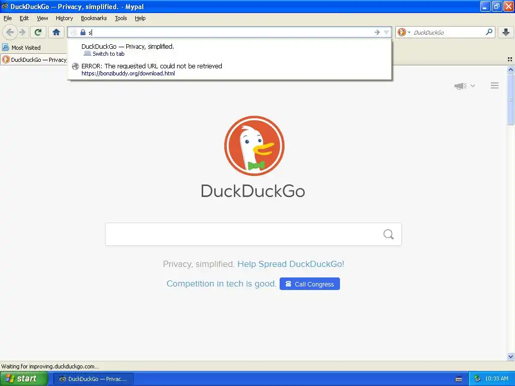Click the globe icon beside the ERROR suggestion
Viewport: 515px width, 386px height.
tap(75, 66)
